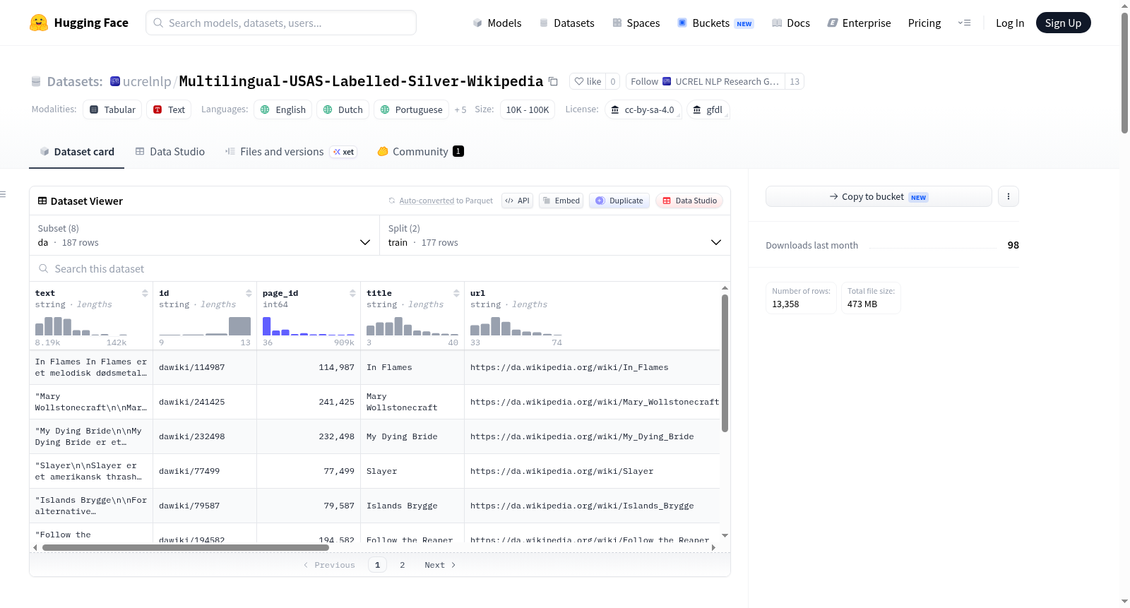Open the Community tab
The image size is (1130, 608).
(x=421, y=152)
